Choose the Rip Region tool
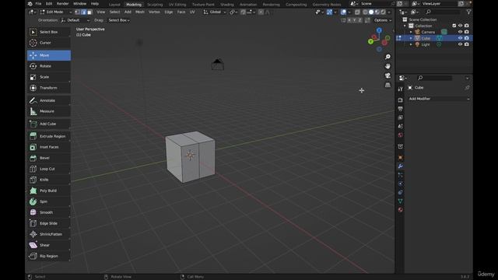 click(48, 256)
